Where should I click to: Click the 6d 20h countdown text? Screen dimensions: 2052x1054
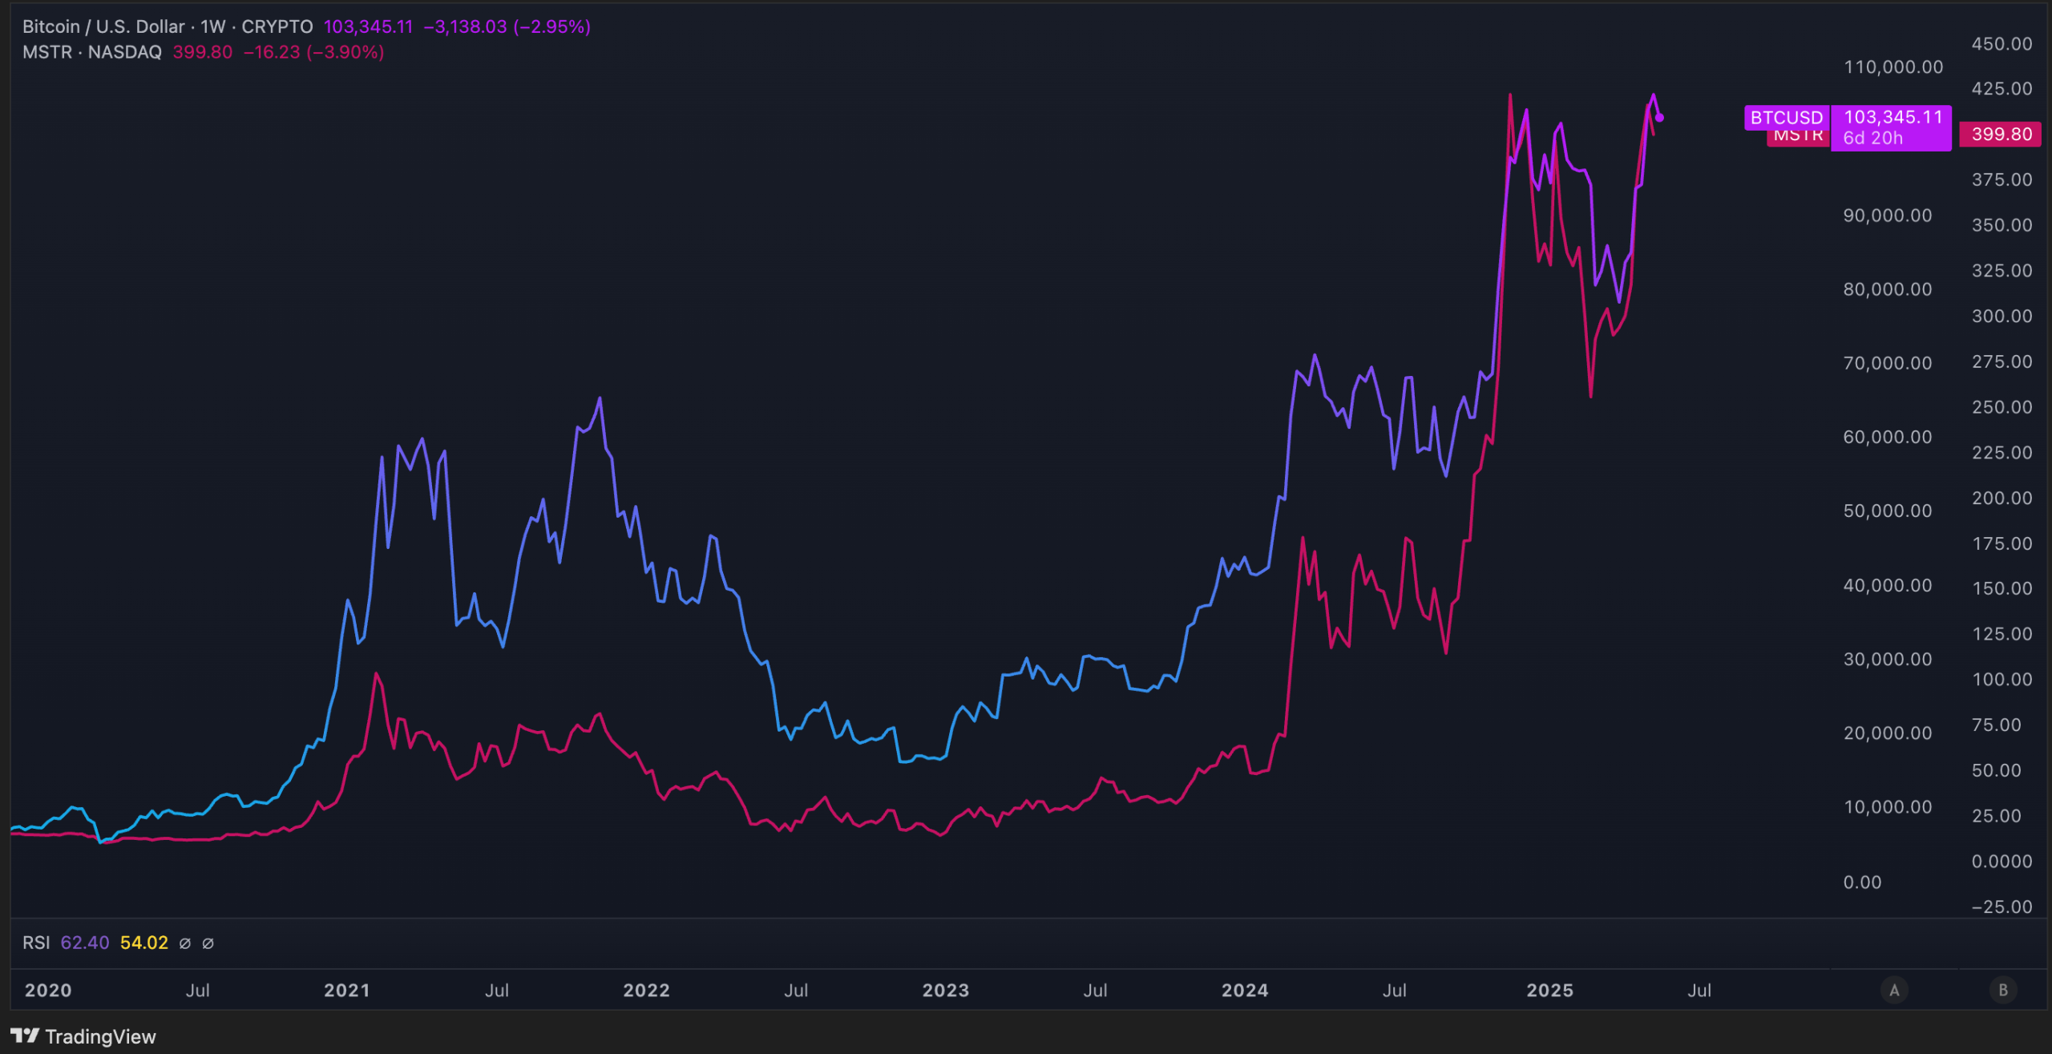click(x=1872, y=138)
